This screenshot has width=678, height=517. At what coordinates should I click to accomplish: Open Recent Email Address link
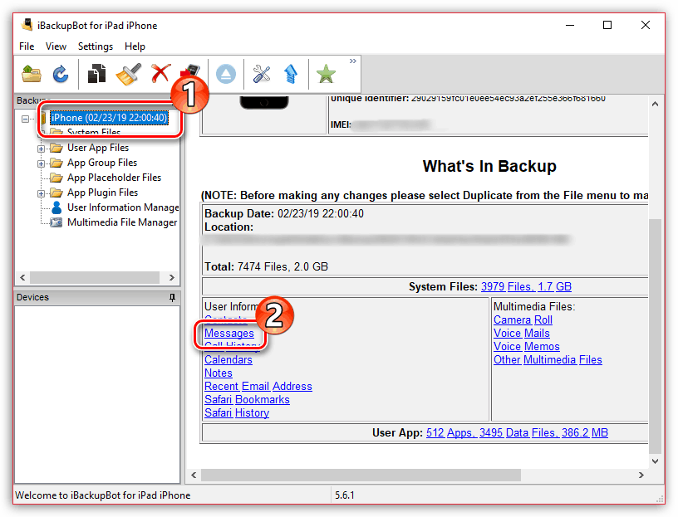pyautogui.click(x=258, y=386)
